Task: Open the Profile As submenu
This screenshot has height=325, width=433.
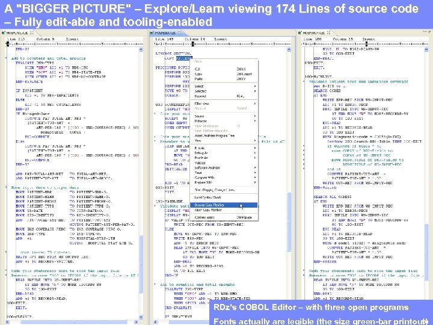Action: [224, 158]
